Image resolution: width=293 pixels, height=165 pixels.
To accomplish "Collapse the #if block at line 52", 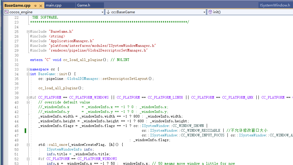I will tap(28, 159).
